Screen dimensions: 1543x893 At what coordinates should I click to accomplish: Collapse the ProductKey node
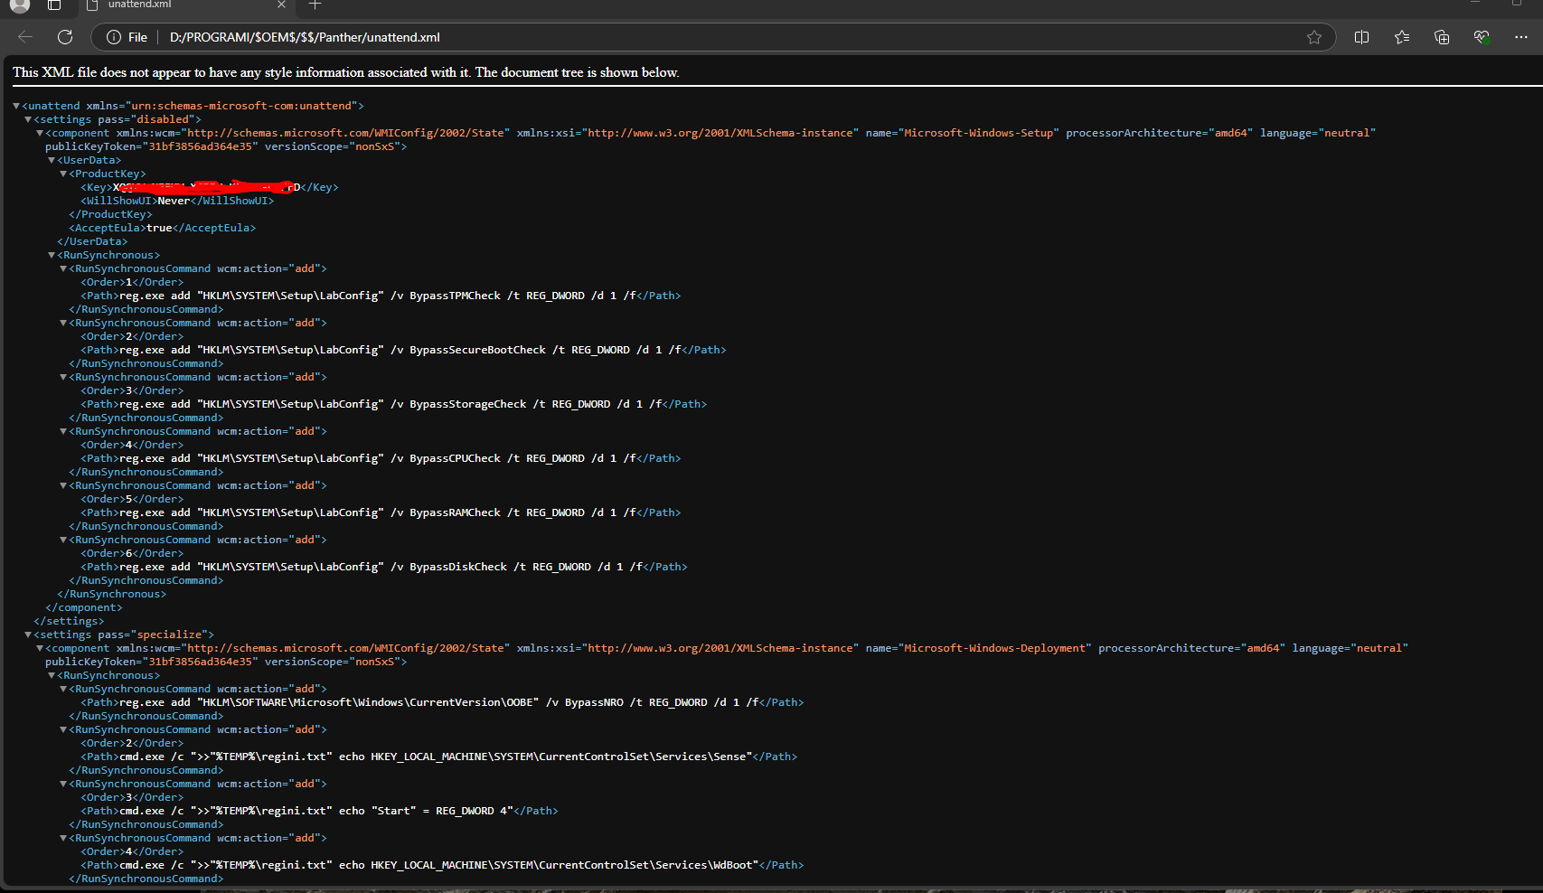63,174
